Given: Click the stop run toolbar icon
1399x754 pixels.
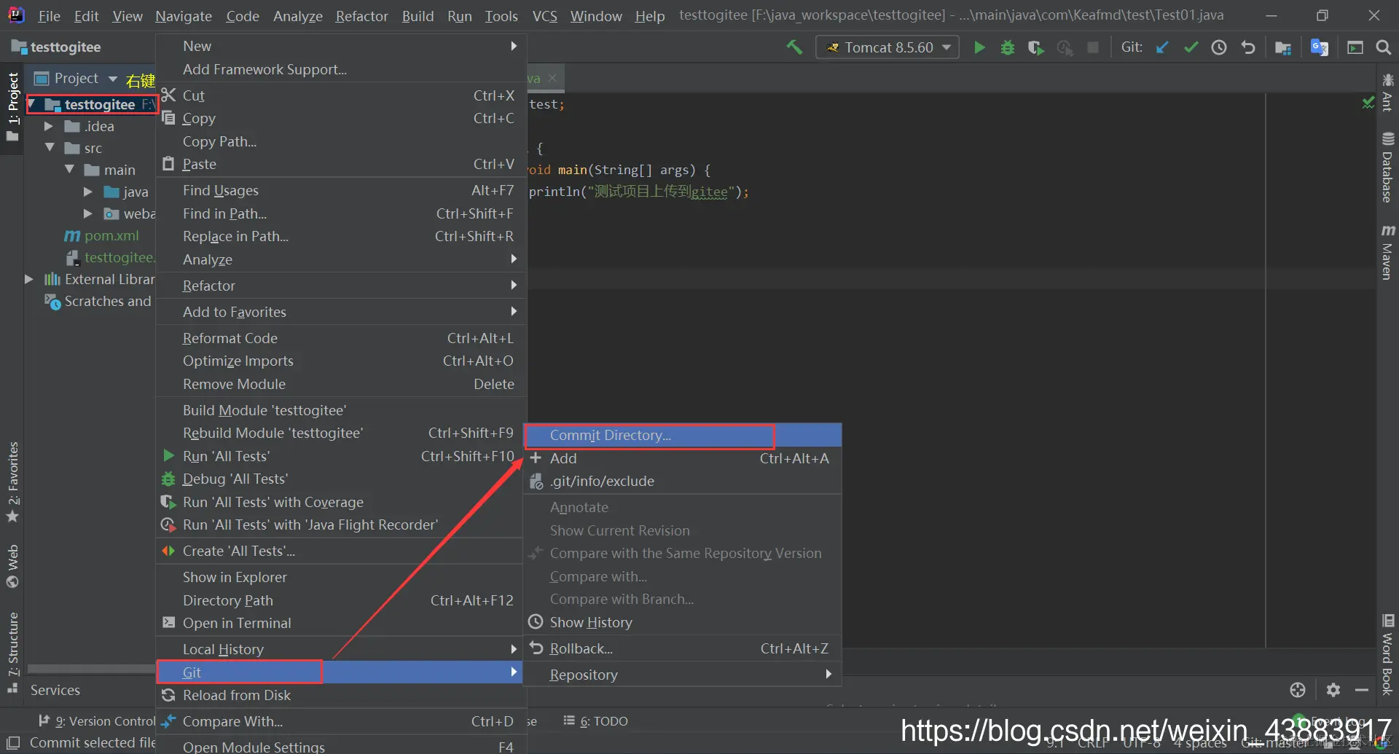Looking at the screenshot, I should click(x=1092, y=47).
